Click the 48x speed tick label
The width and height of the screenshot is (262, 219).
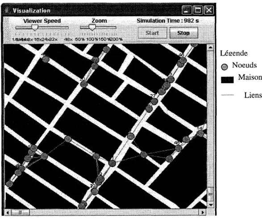[68, 39]
